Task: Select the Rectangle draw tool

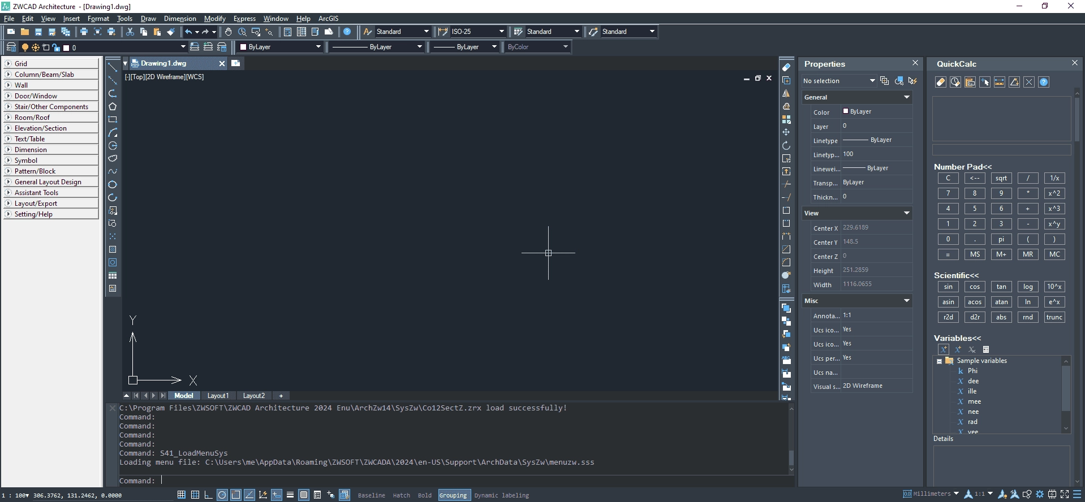Action: pyautogui.click(x=113, y=119)
